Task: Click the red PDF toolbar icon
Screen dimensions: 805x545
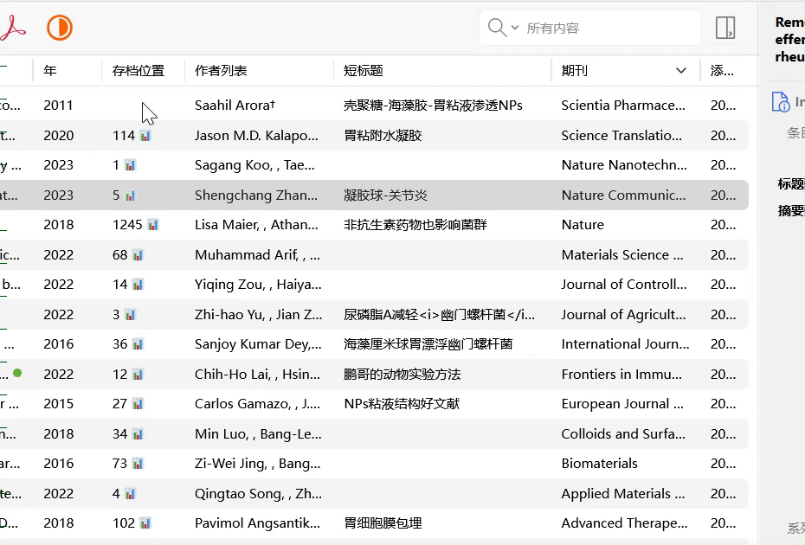Action: tap(12, 29)
